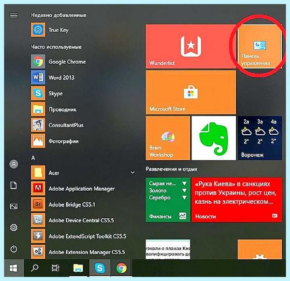Click the letter A section header

pyautogui.click(x=33, y=158)
